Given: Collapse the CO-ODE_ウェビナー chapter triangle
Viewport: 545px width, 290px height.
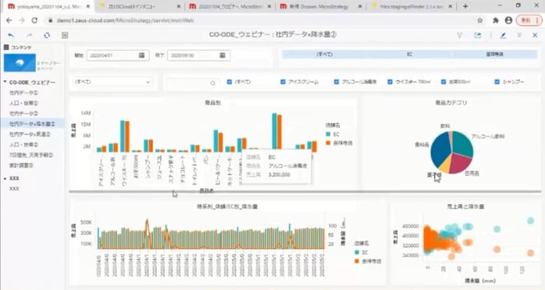Looking at the screenshot, I should pos(5,82).
